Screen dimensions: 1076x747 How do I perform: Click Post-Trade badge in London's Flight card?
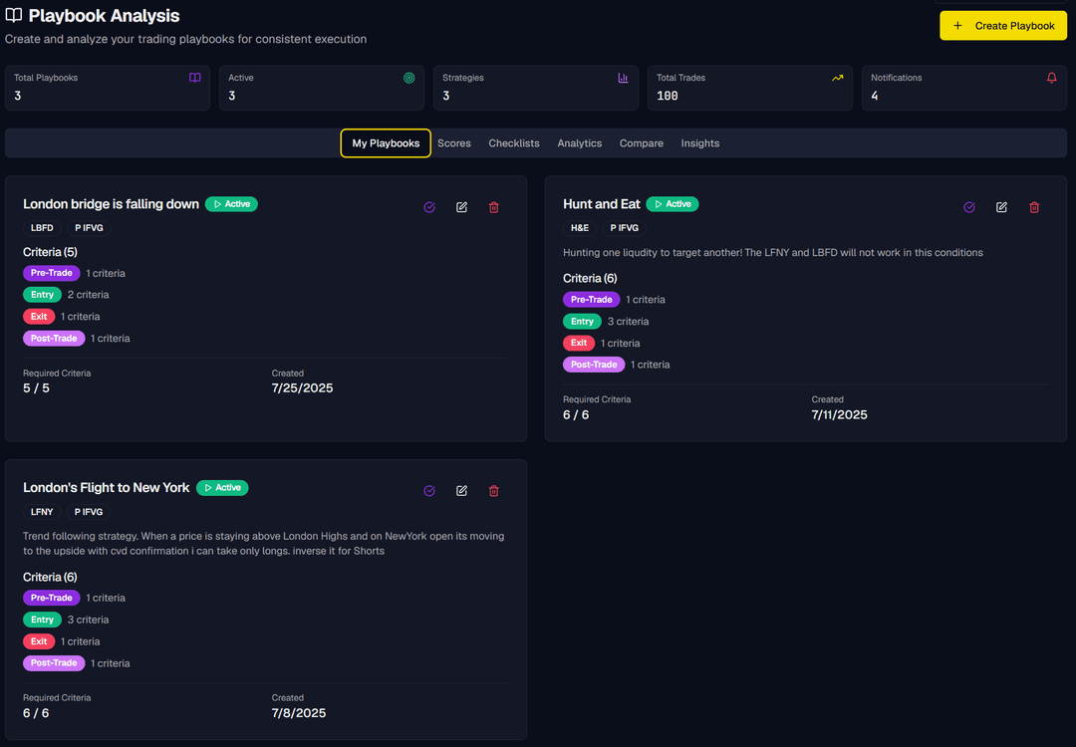click(x=54, y=662)
